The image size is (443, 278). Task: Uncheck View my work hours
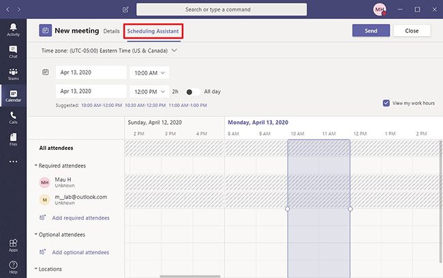[x=386, y=103]
